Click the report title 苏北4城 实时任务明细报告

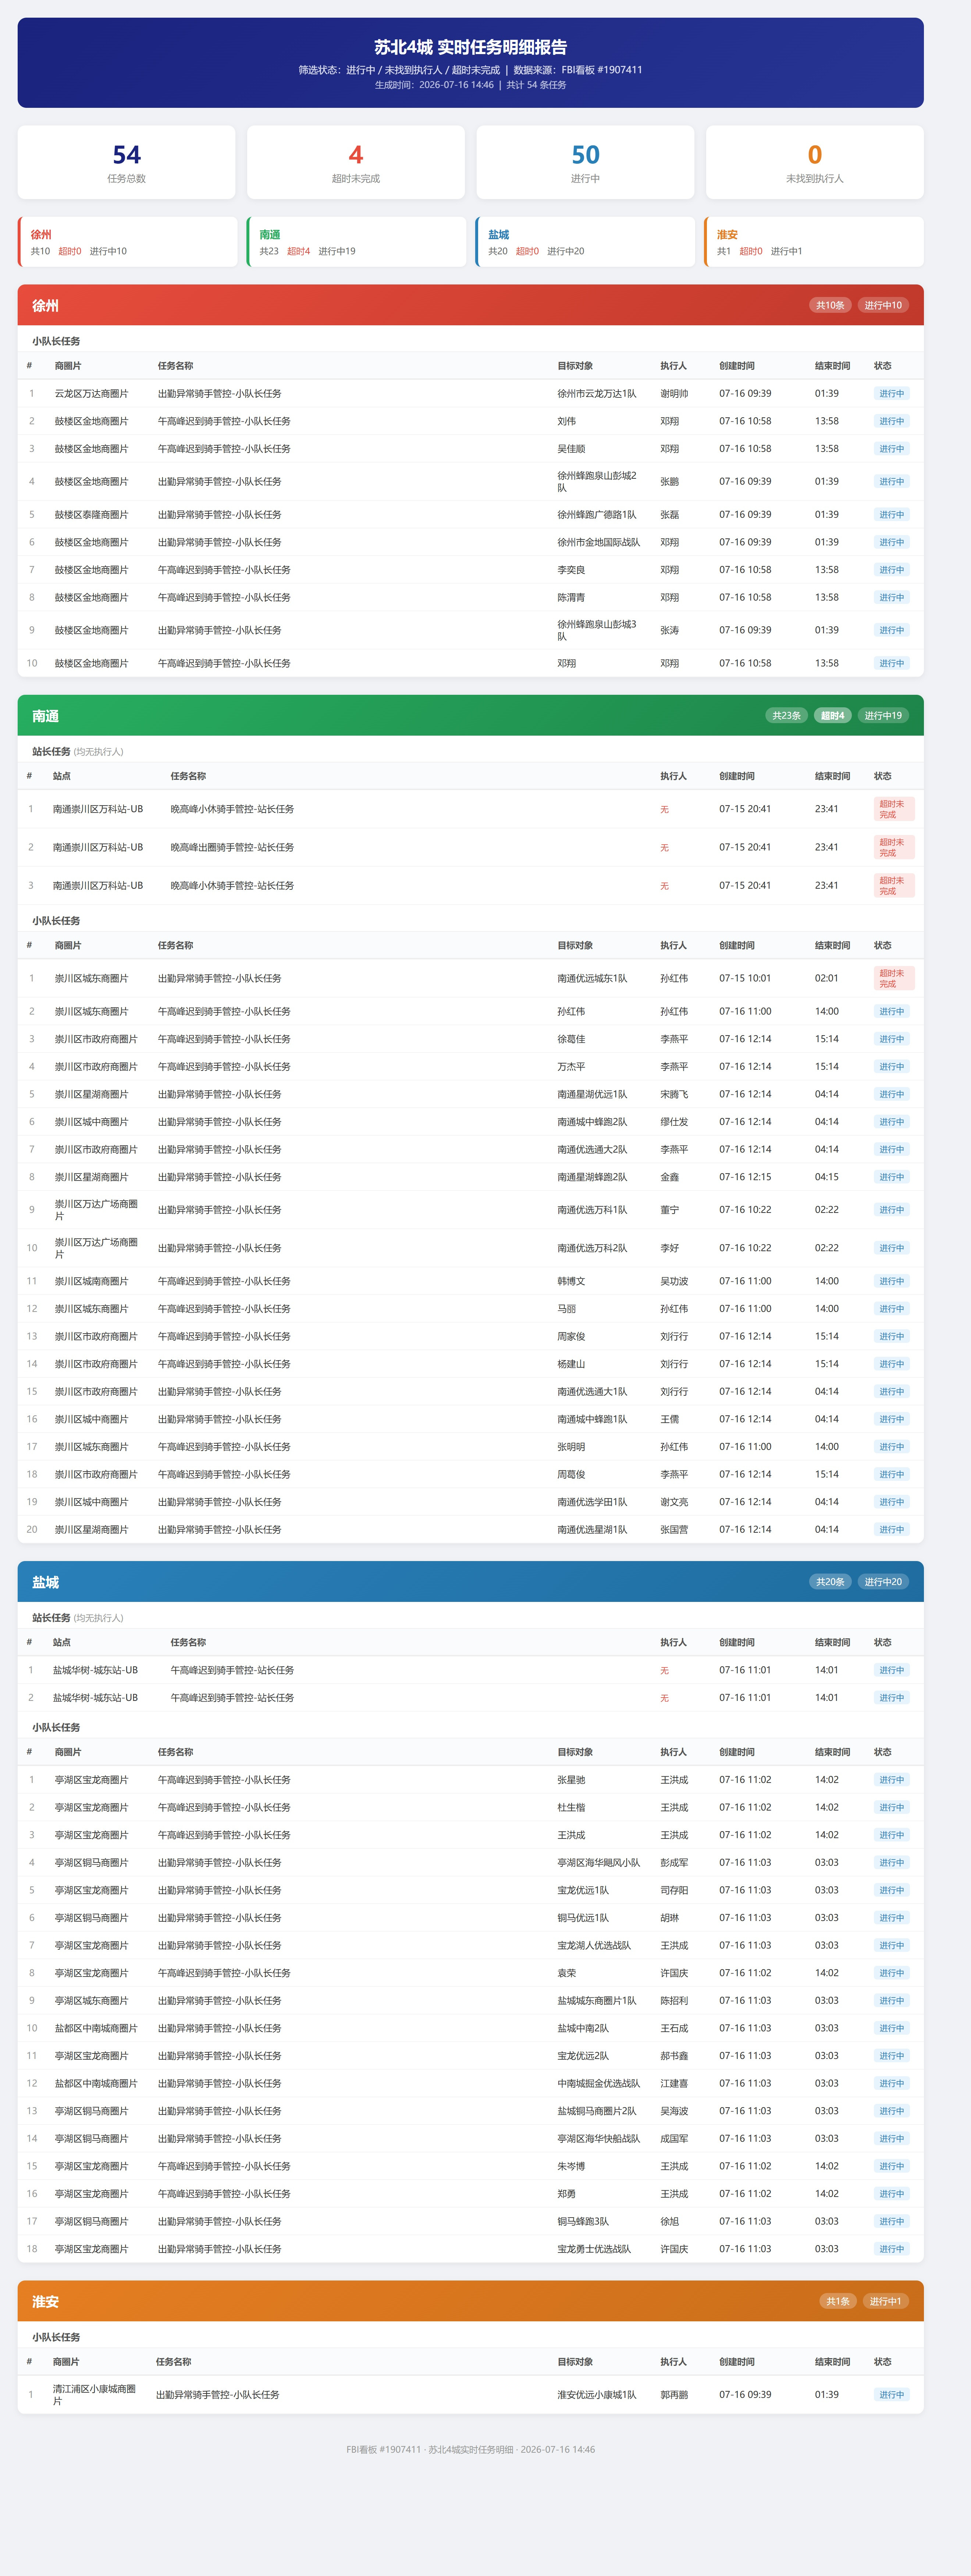470,47
